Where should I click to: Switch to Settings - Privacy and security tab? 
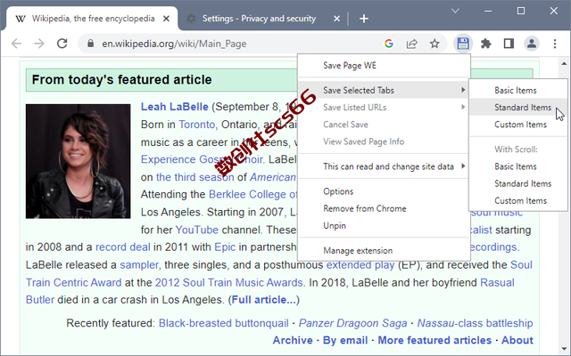click(x=259, y=19)
